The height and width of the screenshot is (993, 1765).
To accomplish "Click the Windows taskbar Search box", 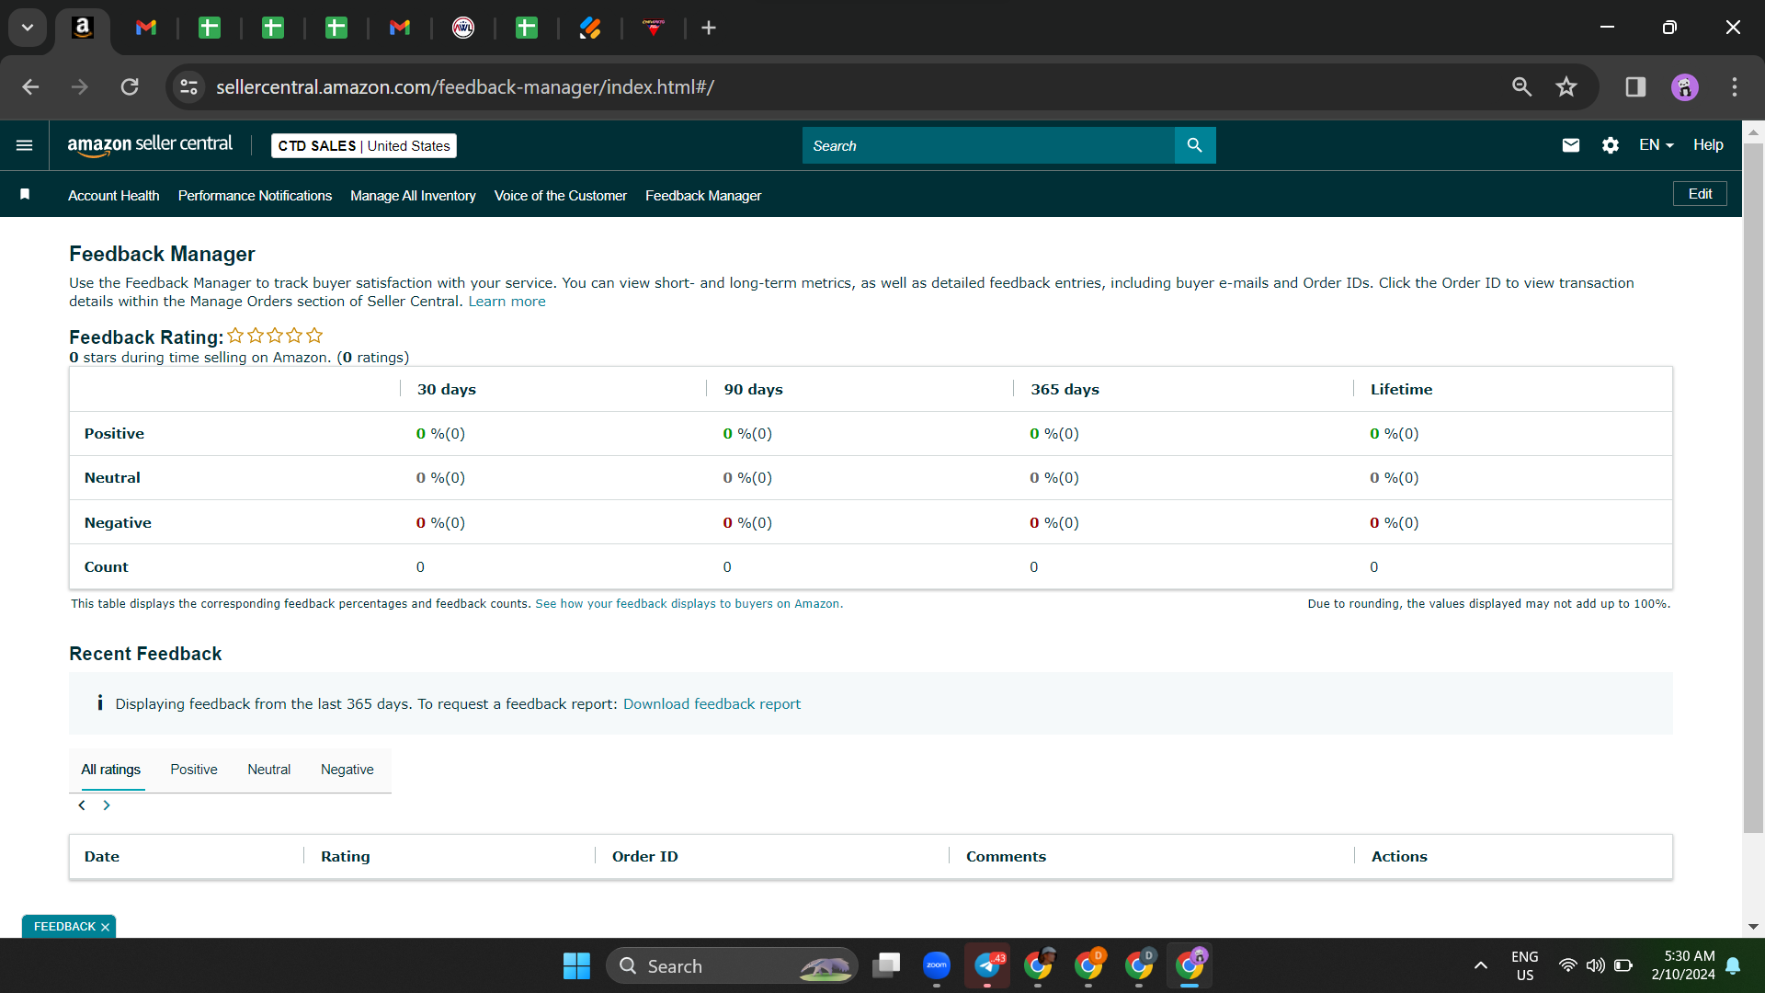I will (732, 966).
